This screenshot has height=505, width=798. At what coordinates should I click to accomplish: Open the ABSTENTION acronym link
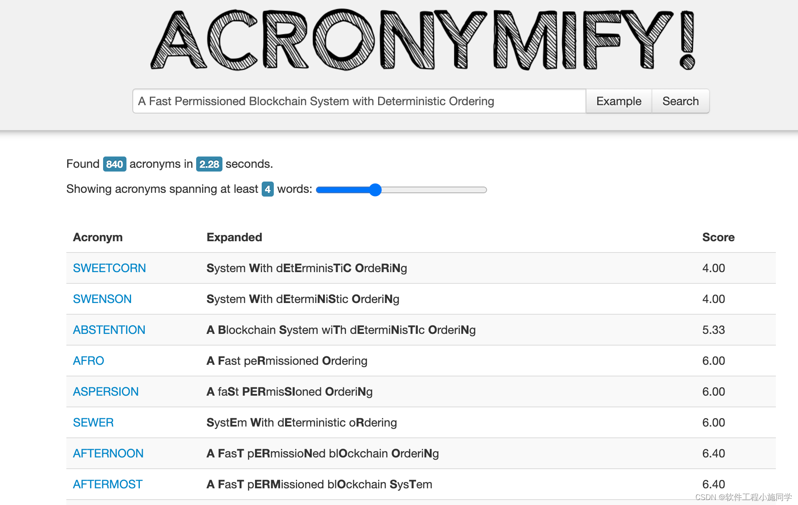tap(109, 330)
